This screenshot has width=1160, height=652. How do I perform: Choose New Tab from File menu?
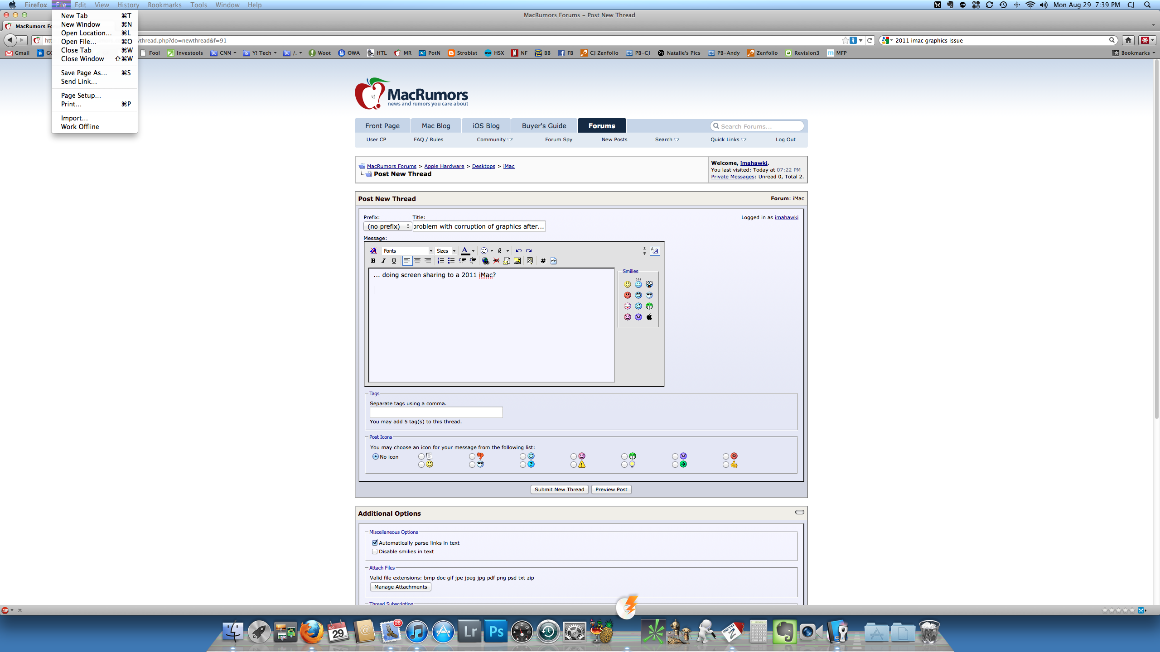pyautogui.click(x=95, y=16)
